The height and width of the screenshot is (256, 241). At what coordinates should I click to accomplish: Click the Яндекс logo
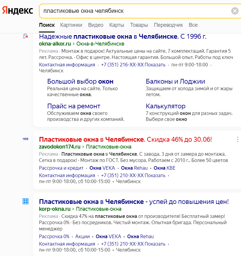tap(18, 11)
